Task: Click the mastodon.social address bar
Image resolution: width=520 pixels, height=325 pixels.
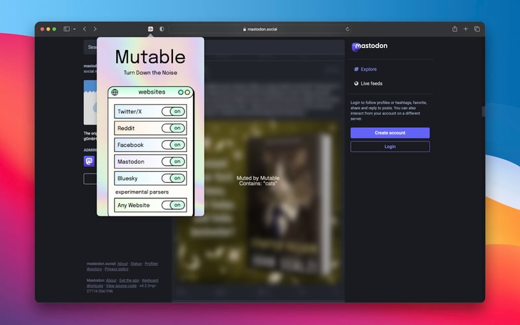Action: pyautogui.click(x=261, y=29)
